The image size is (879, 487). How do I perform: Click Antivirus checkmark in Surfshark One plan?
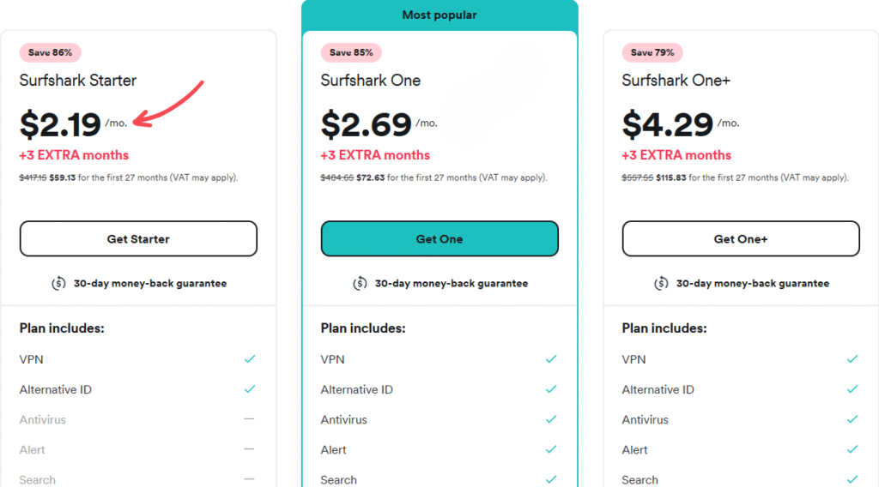click(x=550, y=419)
